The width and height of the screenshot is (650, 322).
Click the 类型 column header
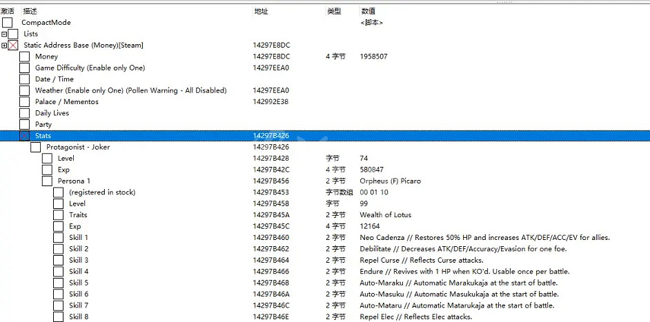tap(333, 12)
